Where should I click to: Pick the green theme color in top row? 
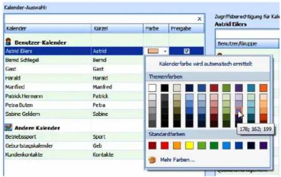226,88
